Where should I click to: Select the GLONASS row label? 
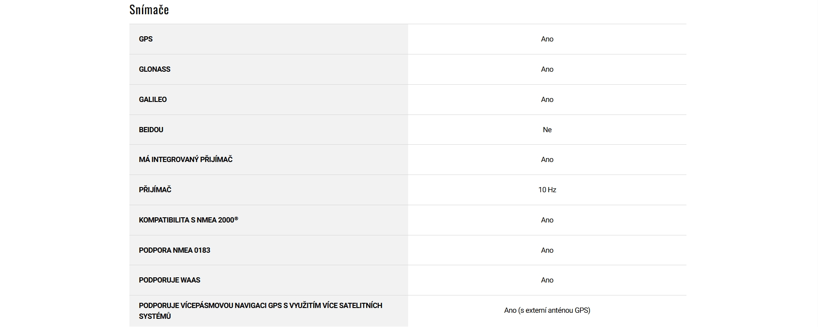pos(155,69)
